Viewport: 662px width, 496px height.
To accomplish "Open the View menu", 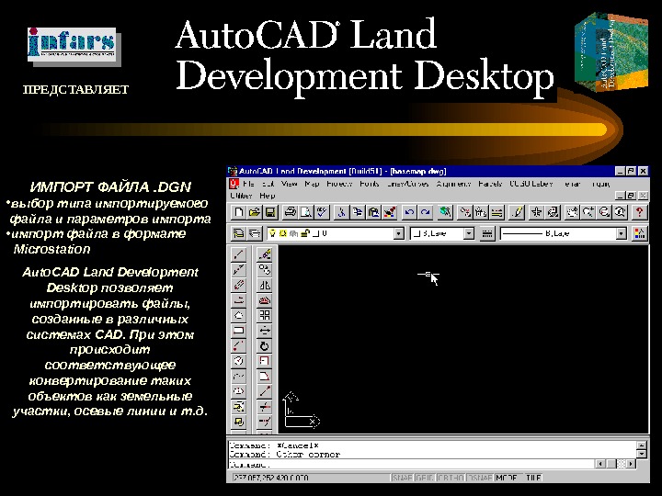I will (290, 184).
